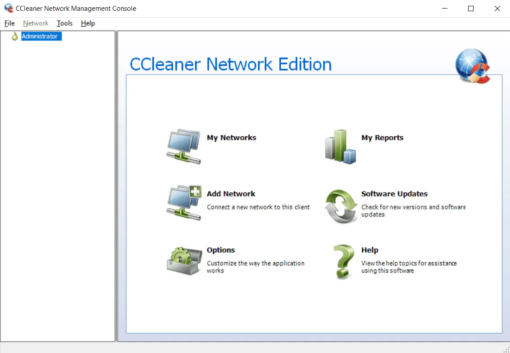Click the CCleaner globe logo in header
Image resolution: width=510 pixels, height=353 pixels.
click(x=473, y=66)
